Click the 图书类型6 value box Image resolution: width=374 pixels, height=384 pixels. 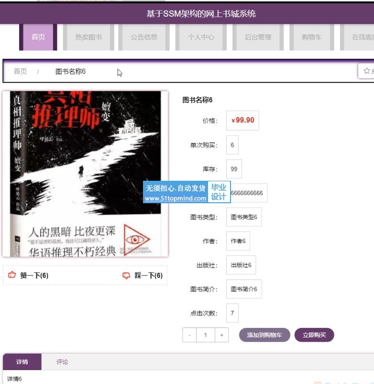click(x=244, y=217)
